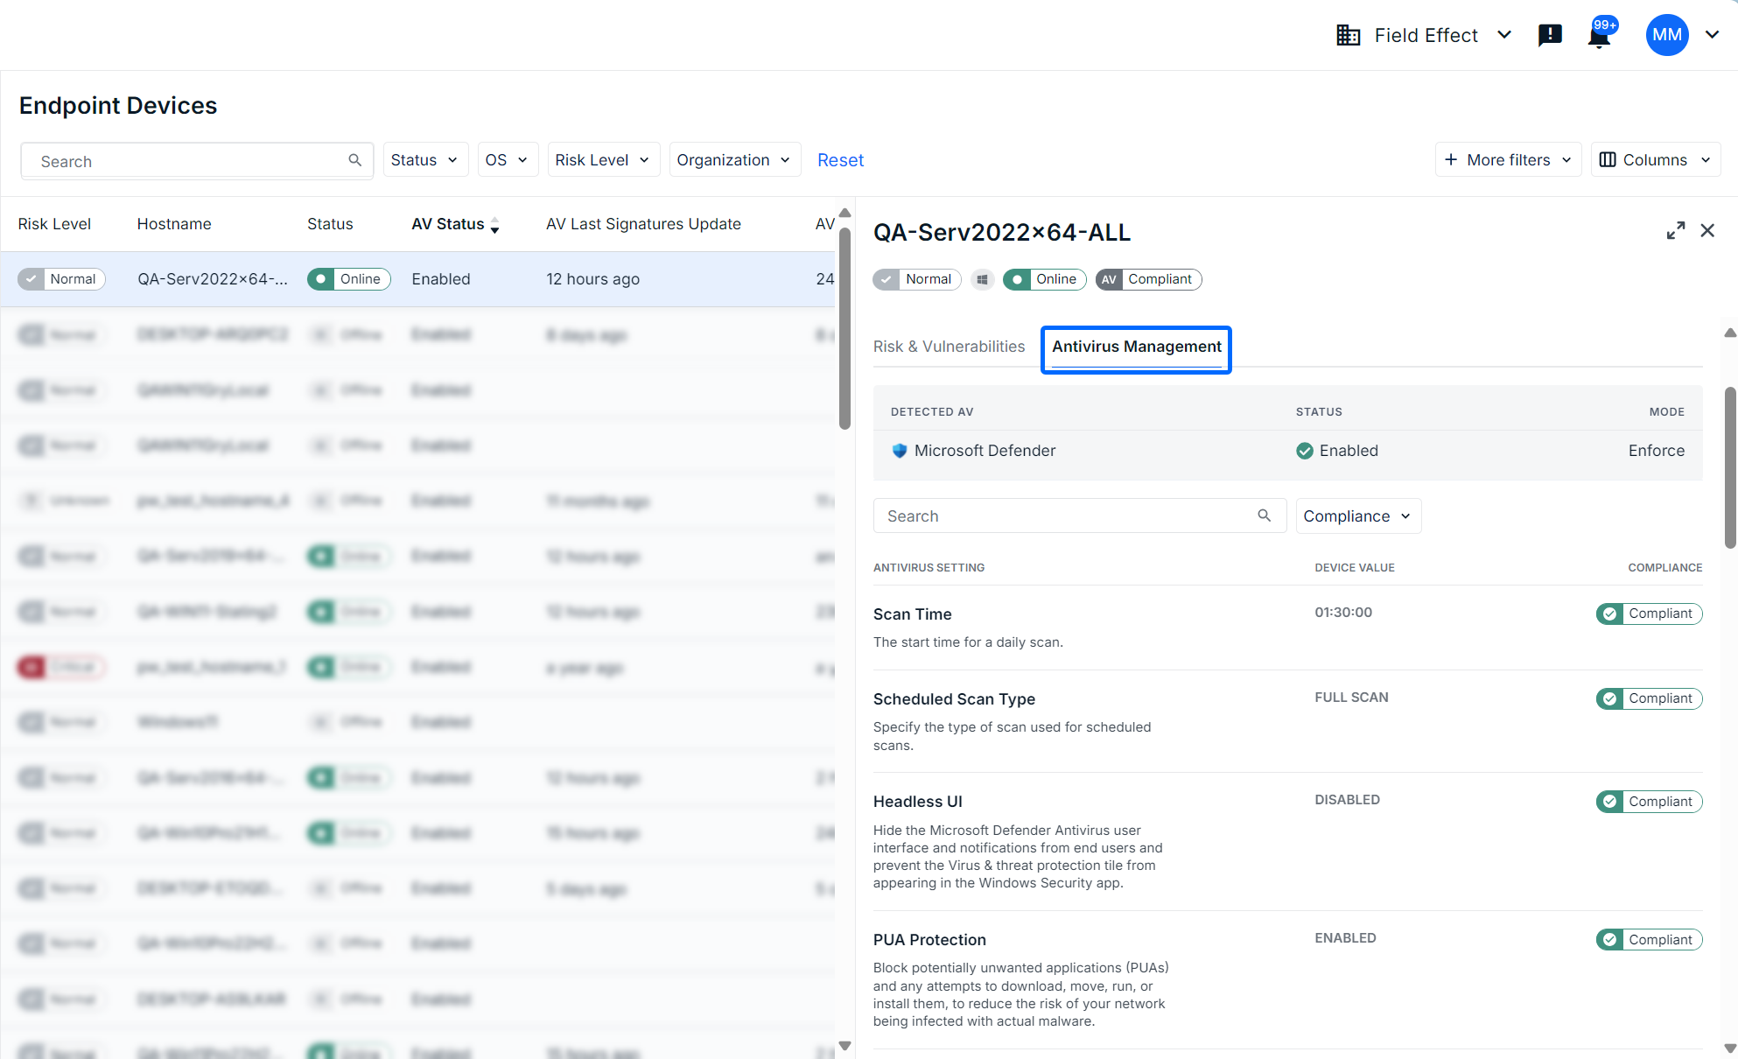Open the Compliance filter dropdown
The image size is (1738, 1059).
pyautogui.click(x=1357, y=516)
